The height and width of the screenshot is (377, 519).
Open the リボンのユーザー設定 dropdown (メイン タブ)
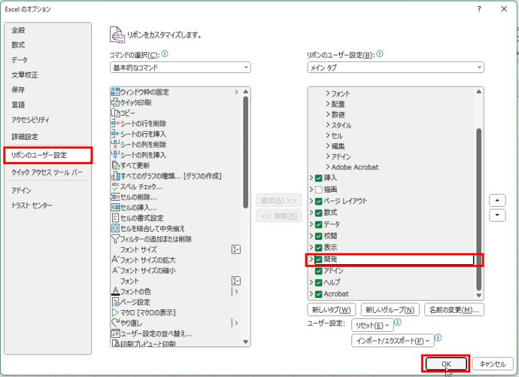point(395,68)
